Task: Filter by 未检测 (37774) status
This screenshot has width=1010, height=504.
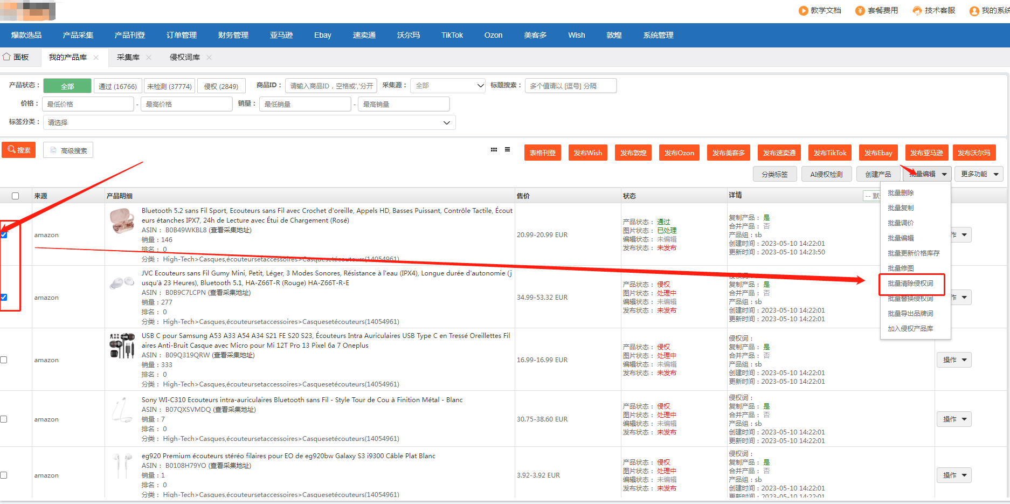Action: pyautogui.click(x=169, y=86)
